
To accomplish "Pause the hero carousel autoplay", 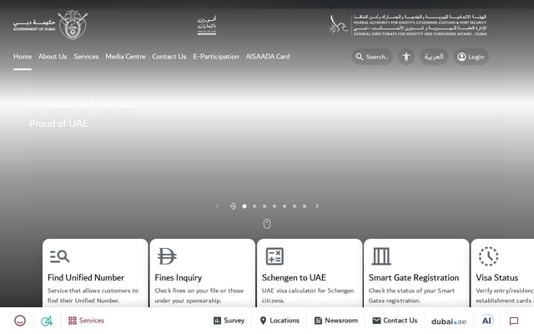I will [233, 206].
